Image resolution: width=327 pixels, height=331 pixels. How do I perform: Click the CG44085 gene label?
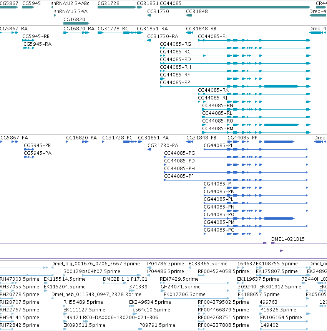(171, 3)
